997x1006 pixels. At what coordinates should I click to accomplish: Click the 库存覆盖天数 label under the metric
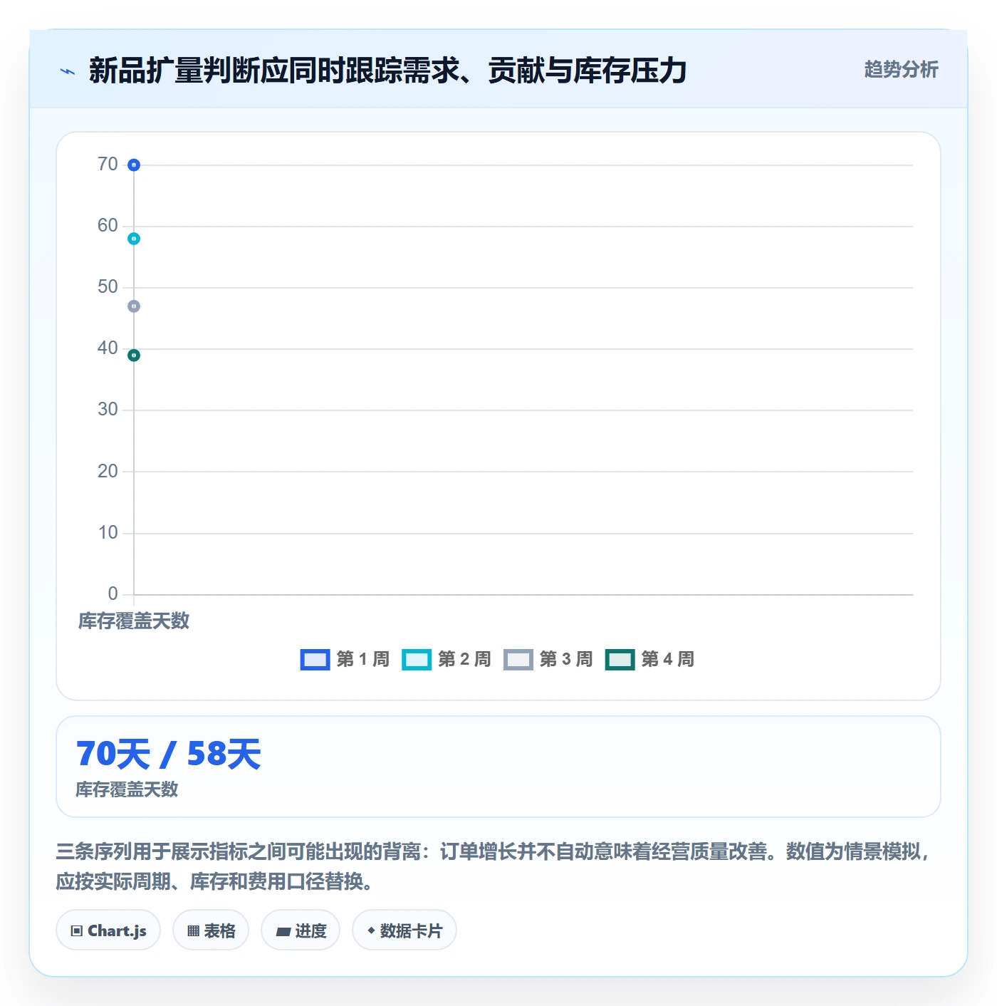(127, 789)
